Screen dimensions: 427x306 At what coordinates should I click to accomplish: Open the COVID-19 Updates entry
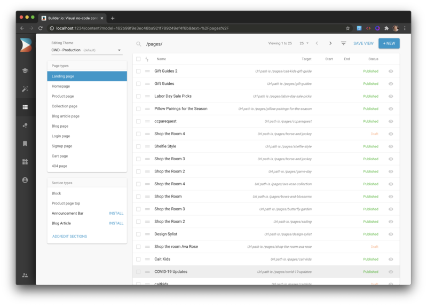click(x=171, y=272)
